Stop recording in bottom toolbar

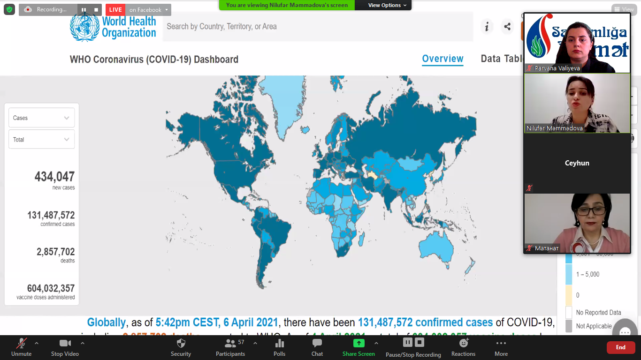coord(420,342)
